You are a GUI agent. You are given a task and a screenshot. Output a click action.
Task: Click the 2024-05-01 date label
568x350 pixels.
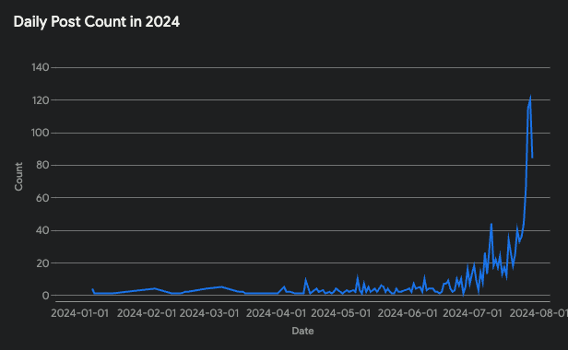click(341, 313)
